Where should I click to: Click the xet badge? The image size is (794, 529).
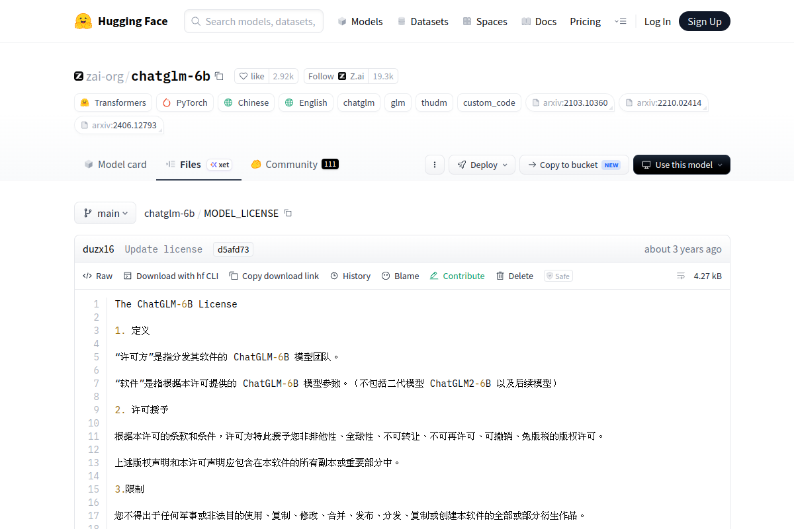tap(220, 165)
